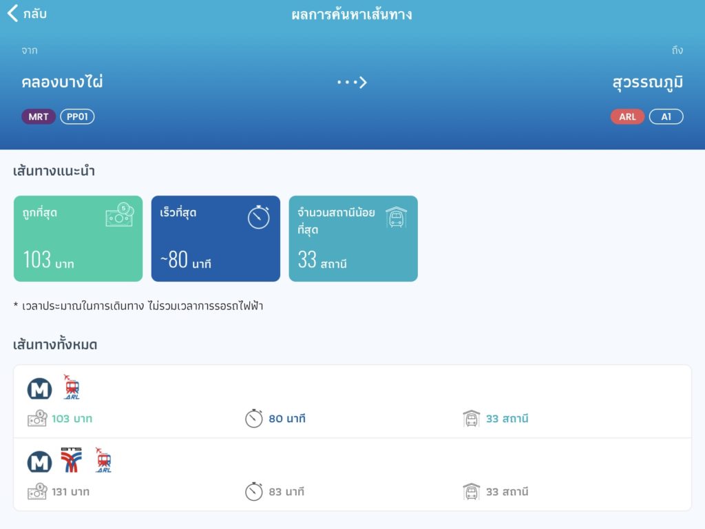Tap the purple MRT line badge

[x=39, y=117]
